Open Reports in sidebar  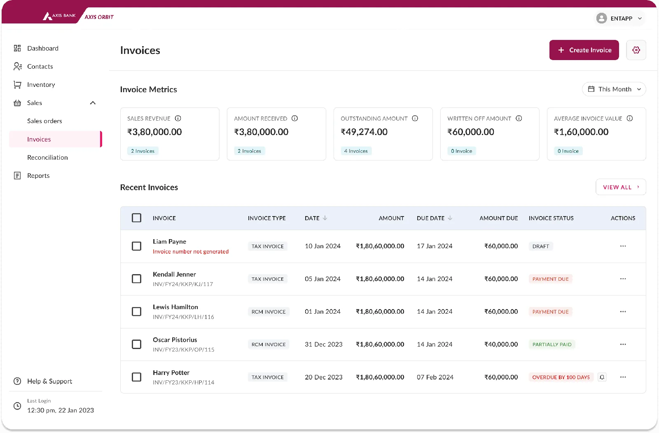[38, 176]
